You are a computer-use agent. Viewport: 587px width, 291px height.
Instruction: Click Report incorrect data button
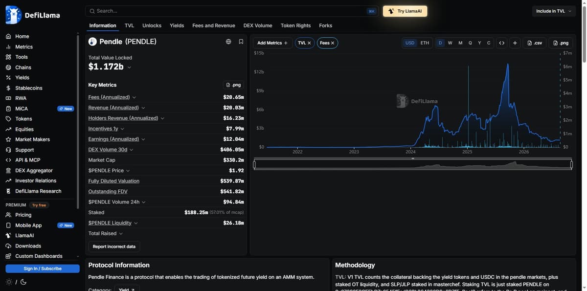[114, 246]
